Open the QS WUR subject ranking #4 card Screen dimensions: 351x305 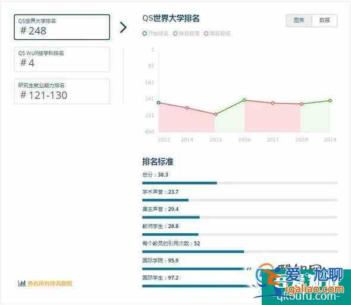point(62,59)
